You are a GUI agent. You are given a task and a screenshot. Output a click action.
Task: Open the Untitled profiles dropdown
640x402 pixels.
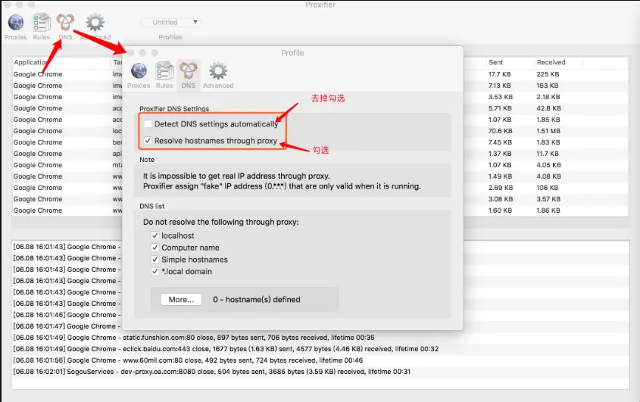click(x=170, y=22)
